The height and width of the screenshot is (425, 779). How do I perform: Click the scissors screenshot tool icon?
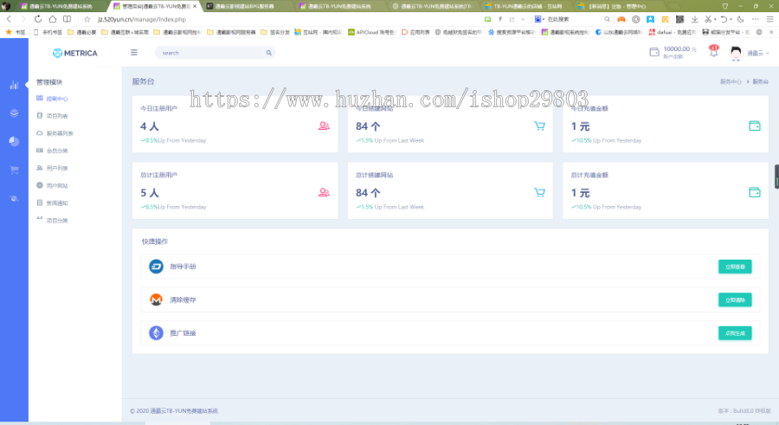pyautogui.click(x=708, y=19)
